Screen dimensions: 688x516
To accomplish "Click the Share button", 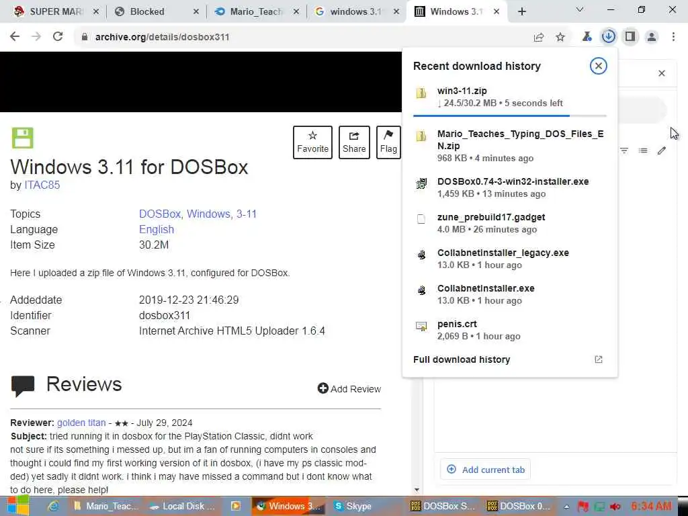I will pyautogui.click(x=354, y=142).
